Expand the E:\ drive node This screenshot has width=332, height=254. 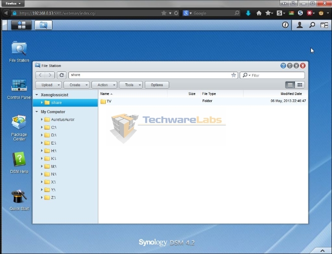pos(42,143)
